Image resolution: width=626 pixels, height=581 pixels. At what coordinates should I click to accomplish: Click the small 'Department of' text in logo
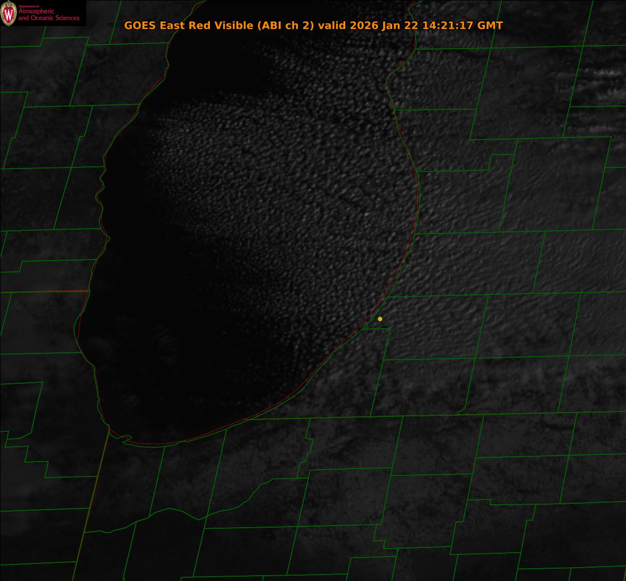pyautogui.click(x=29, y=6)
